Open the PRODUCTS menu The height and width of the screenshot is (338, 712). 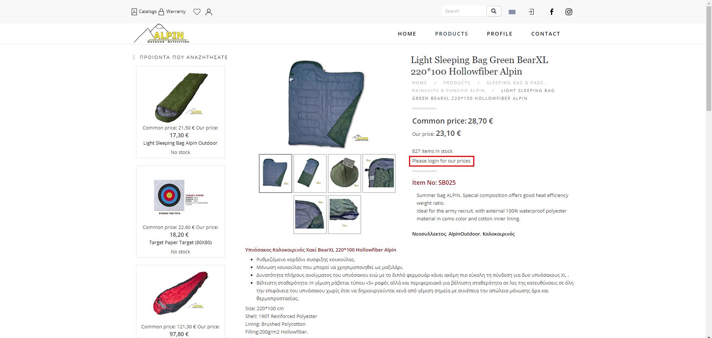click(451, 34)
